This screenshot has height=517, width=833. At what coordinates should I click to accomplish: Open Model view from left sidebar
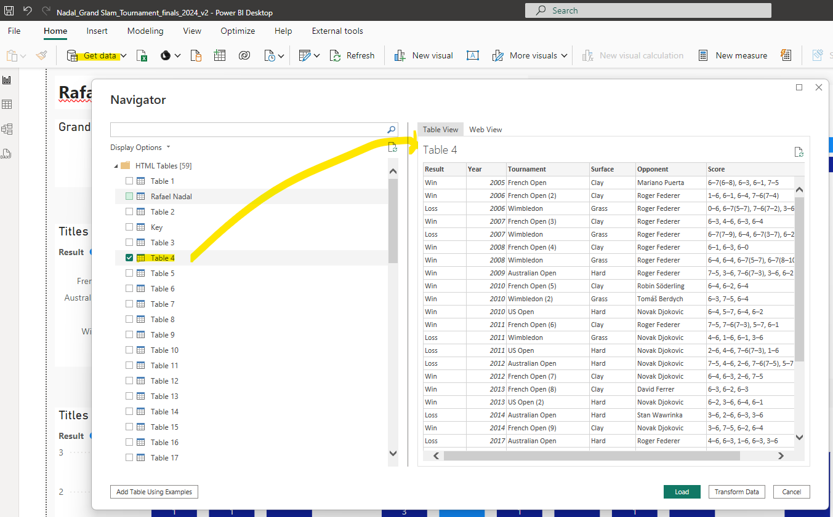pyautogui.click(x=7, y=129)
